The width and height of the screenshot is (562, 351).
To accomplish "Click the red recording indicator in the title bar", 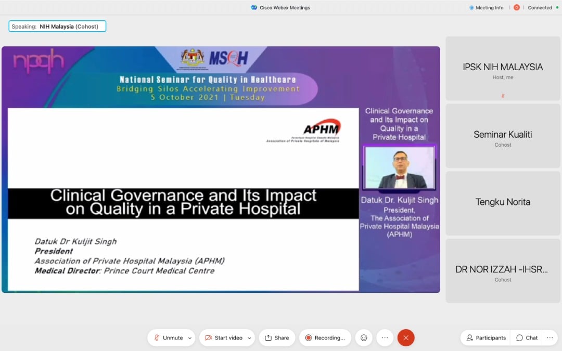I will [517, 8].
